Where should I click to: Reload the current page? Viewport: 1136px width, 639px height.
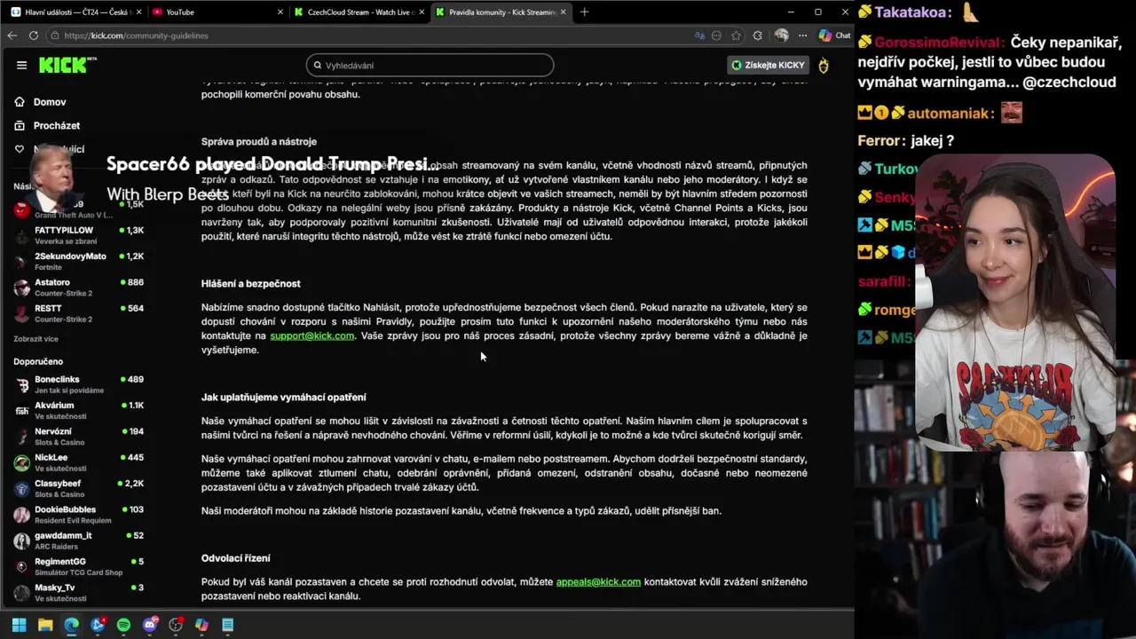click(x=34, y=35)
